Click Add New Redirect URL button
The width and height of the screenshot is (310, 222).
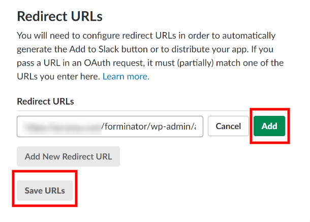coord(69,156)
